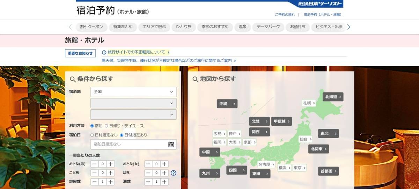Increase こども count with plus
The width and height of the screenshot is (419, 189).
point(111,173)
